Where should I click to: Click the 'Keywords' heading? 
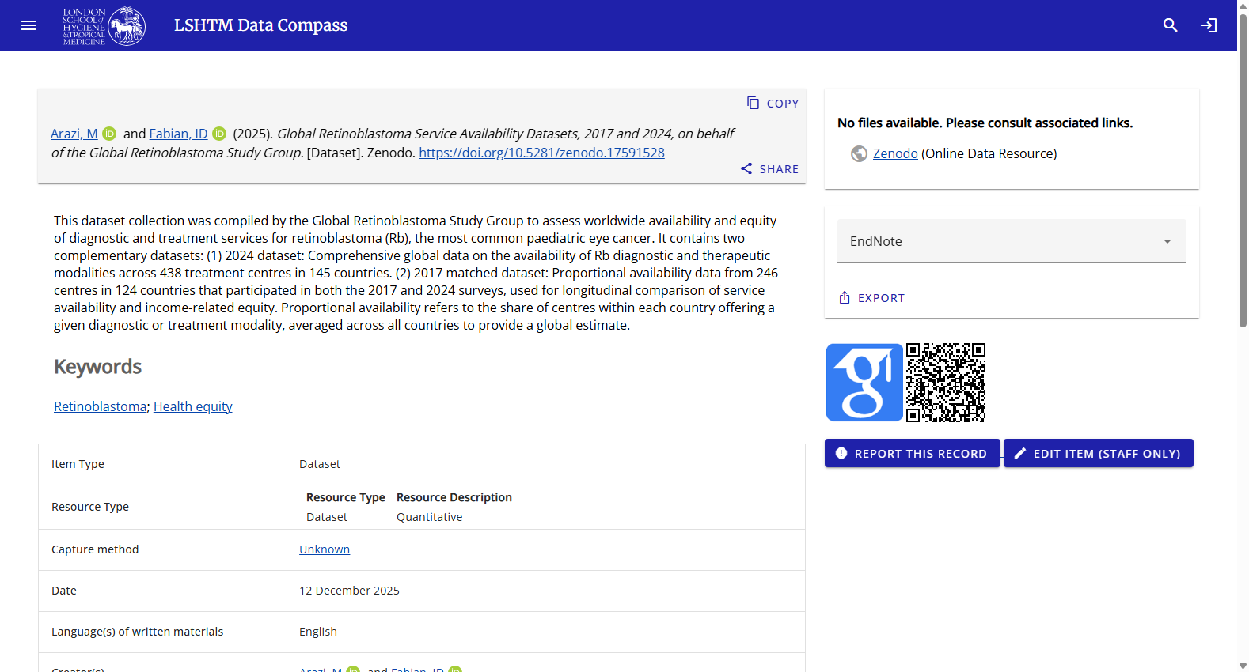click(x=97, y=367)
